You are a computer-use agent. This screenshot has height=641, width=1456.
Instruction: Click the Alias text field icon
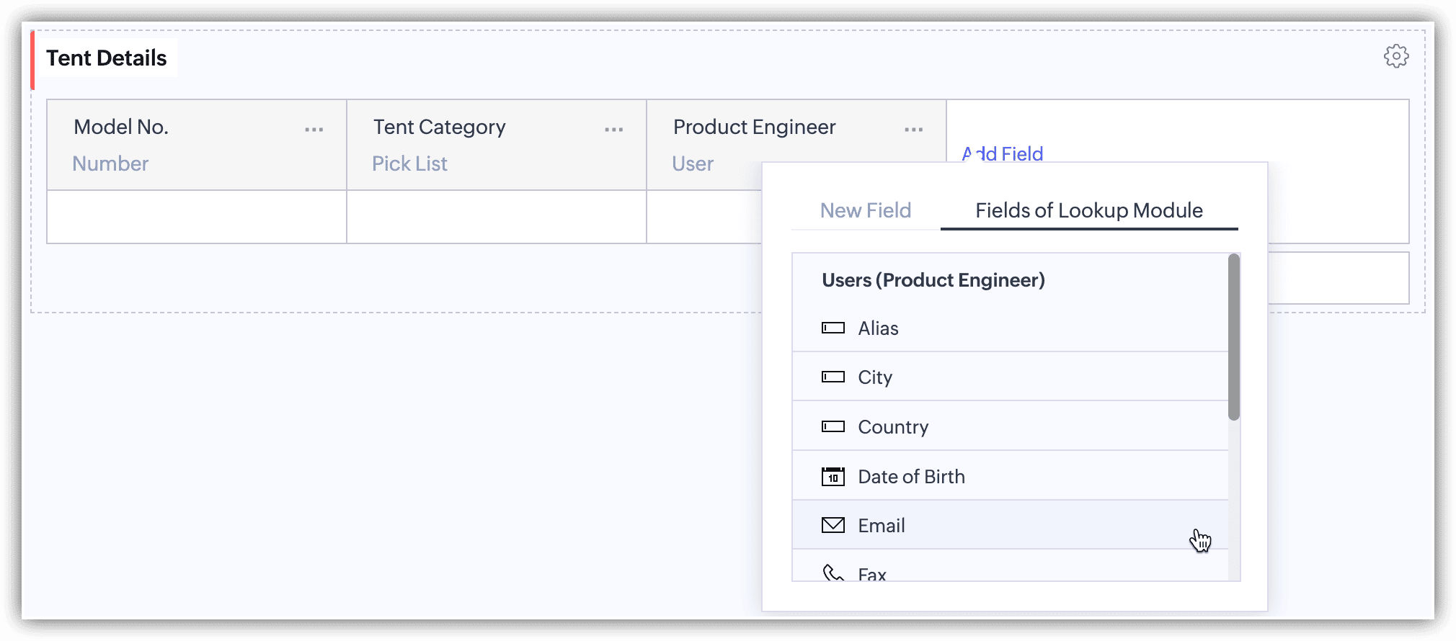[833, 328]
